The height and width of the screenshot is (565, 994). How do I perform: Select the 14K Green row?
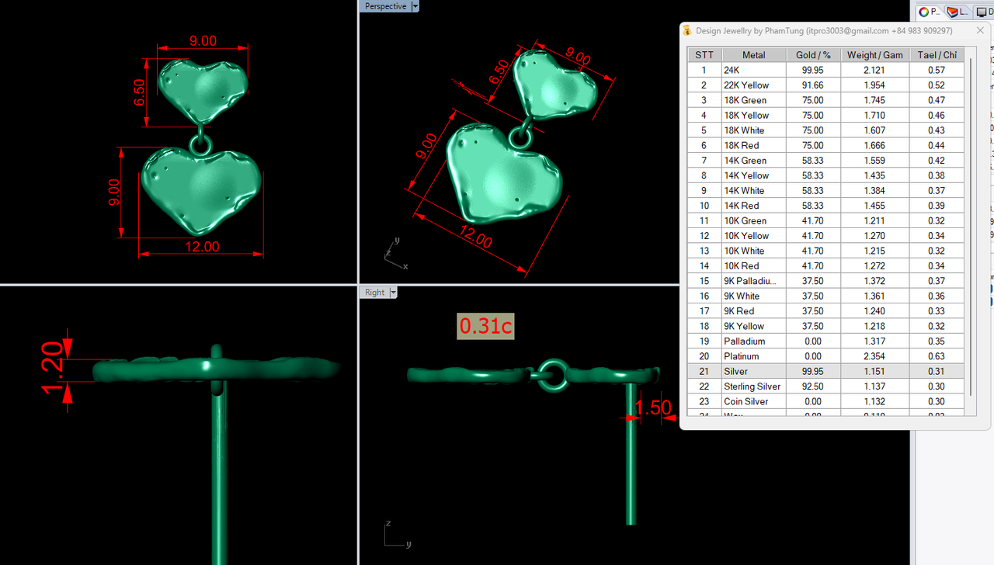[x=826, y=161]
